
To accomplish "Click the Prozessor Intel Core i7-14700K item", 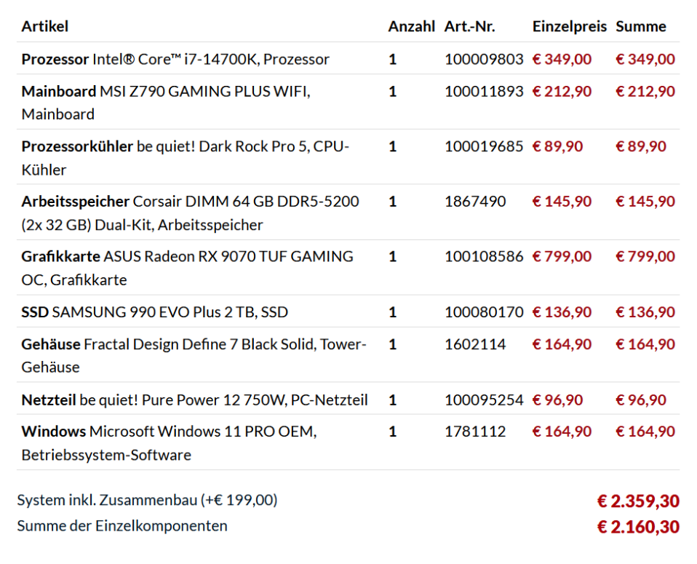I will coord(175,60).
